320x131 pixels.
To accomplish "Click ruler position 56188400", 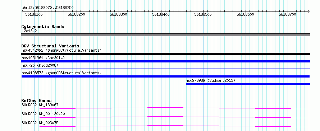I will pyautogui.click(x=161, y=14).
